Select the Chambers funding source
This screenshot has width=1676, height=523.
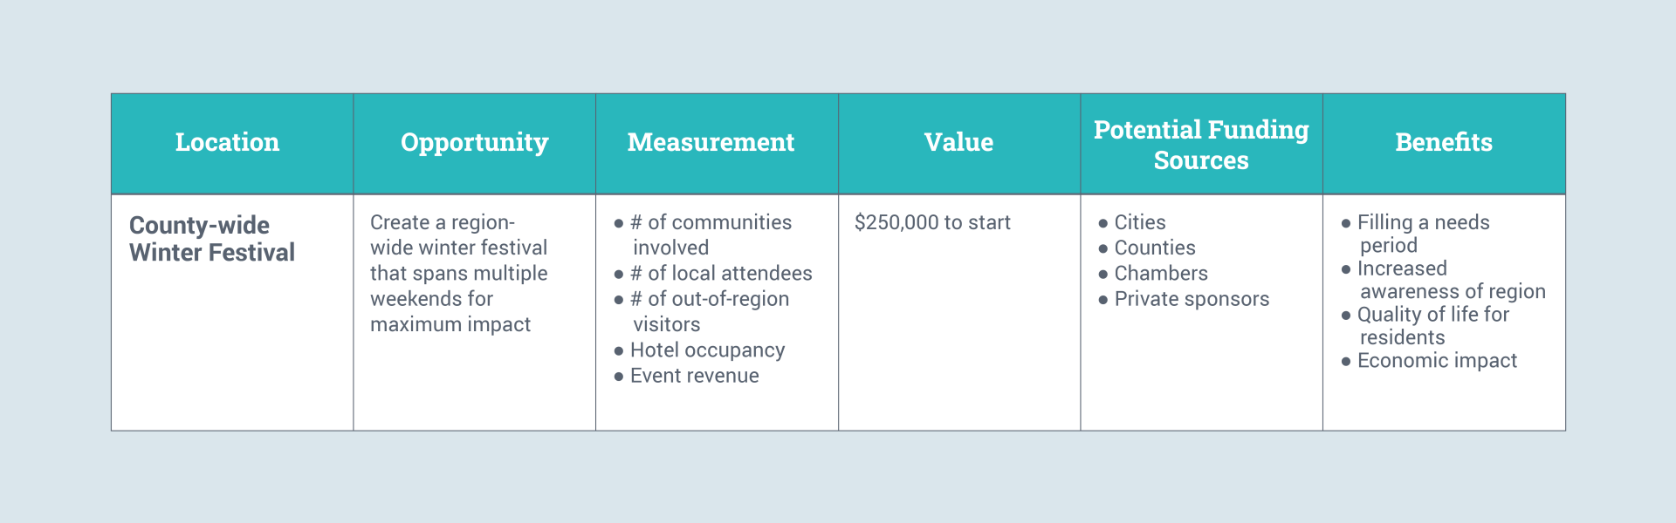pyautogui.click(x=1160, y=274)
